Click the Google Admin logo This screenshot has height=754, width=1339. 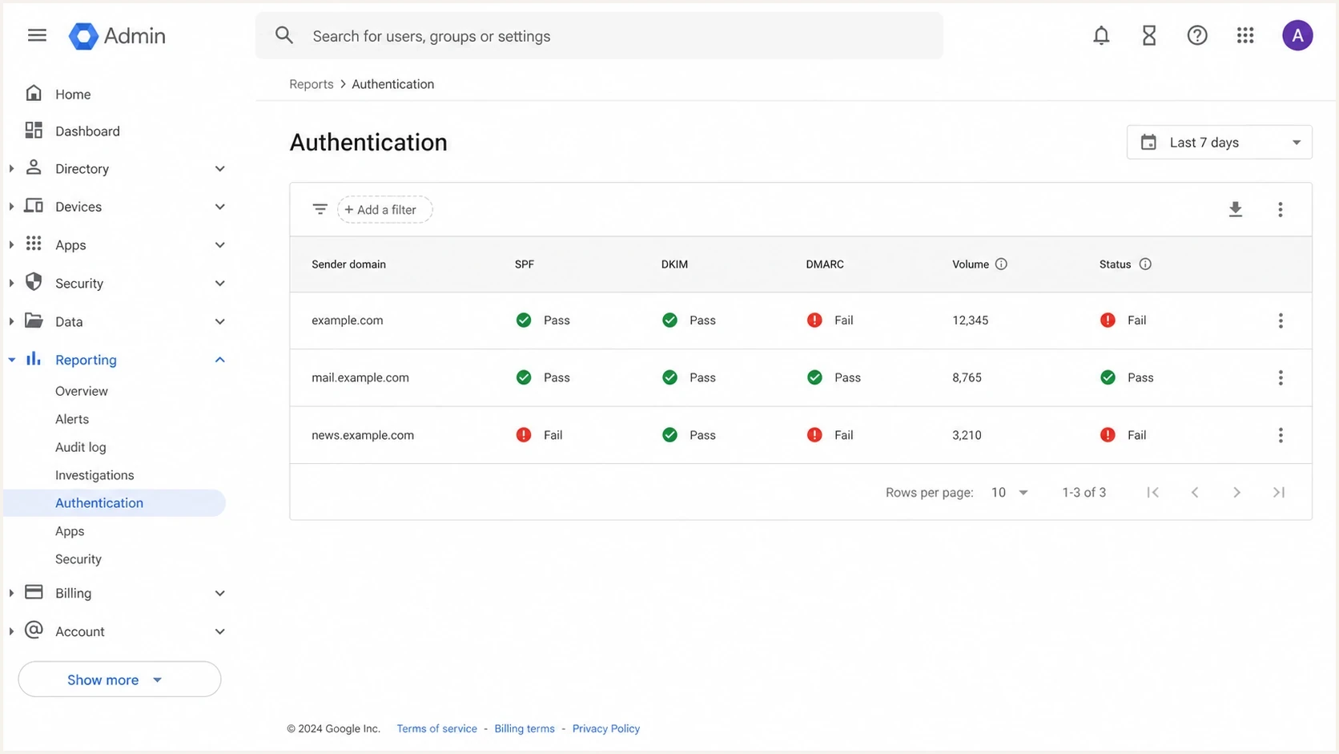117,35
